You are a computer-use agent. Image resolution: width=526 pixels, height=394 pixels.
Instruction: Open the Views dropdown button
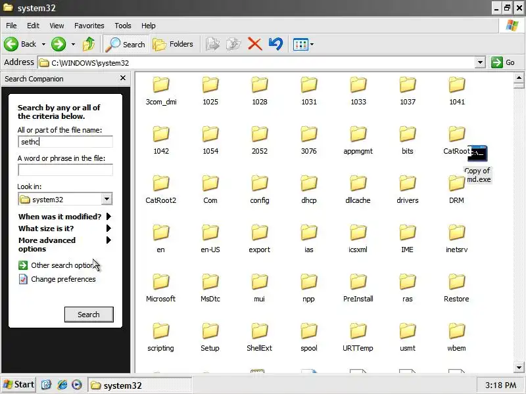click(x=303, y=44)
